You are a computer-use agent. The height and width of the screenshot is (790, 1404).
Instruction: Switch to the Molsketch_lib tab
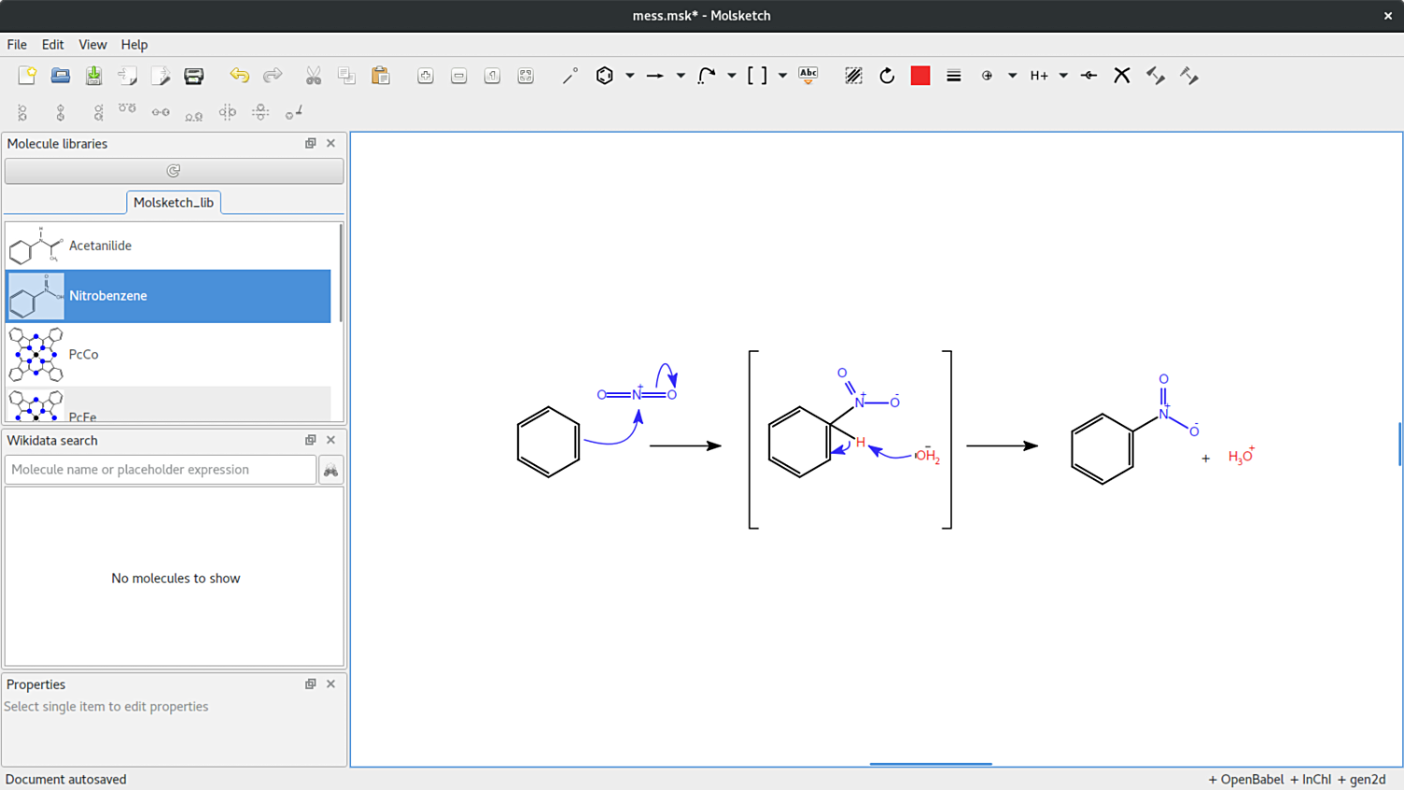click(x=174, y=202)
